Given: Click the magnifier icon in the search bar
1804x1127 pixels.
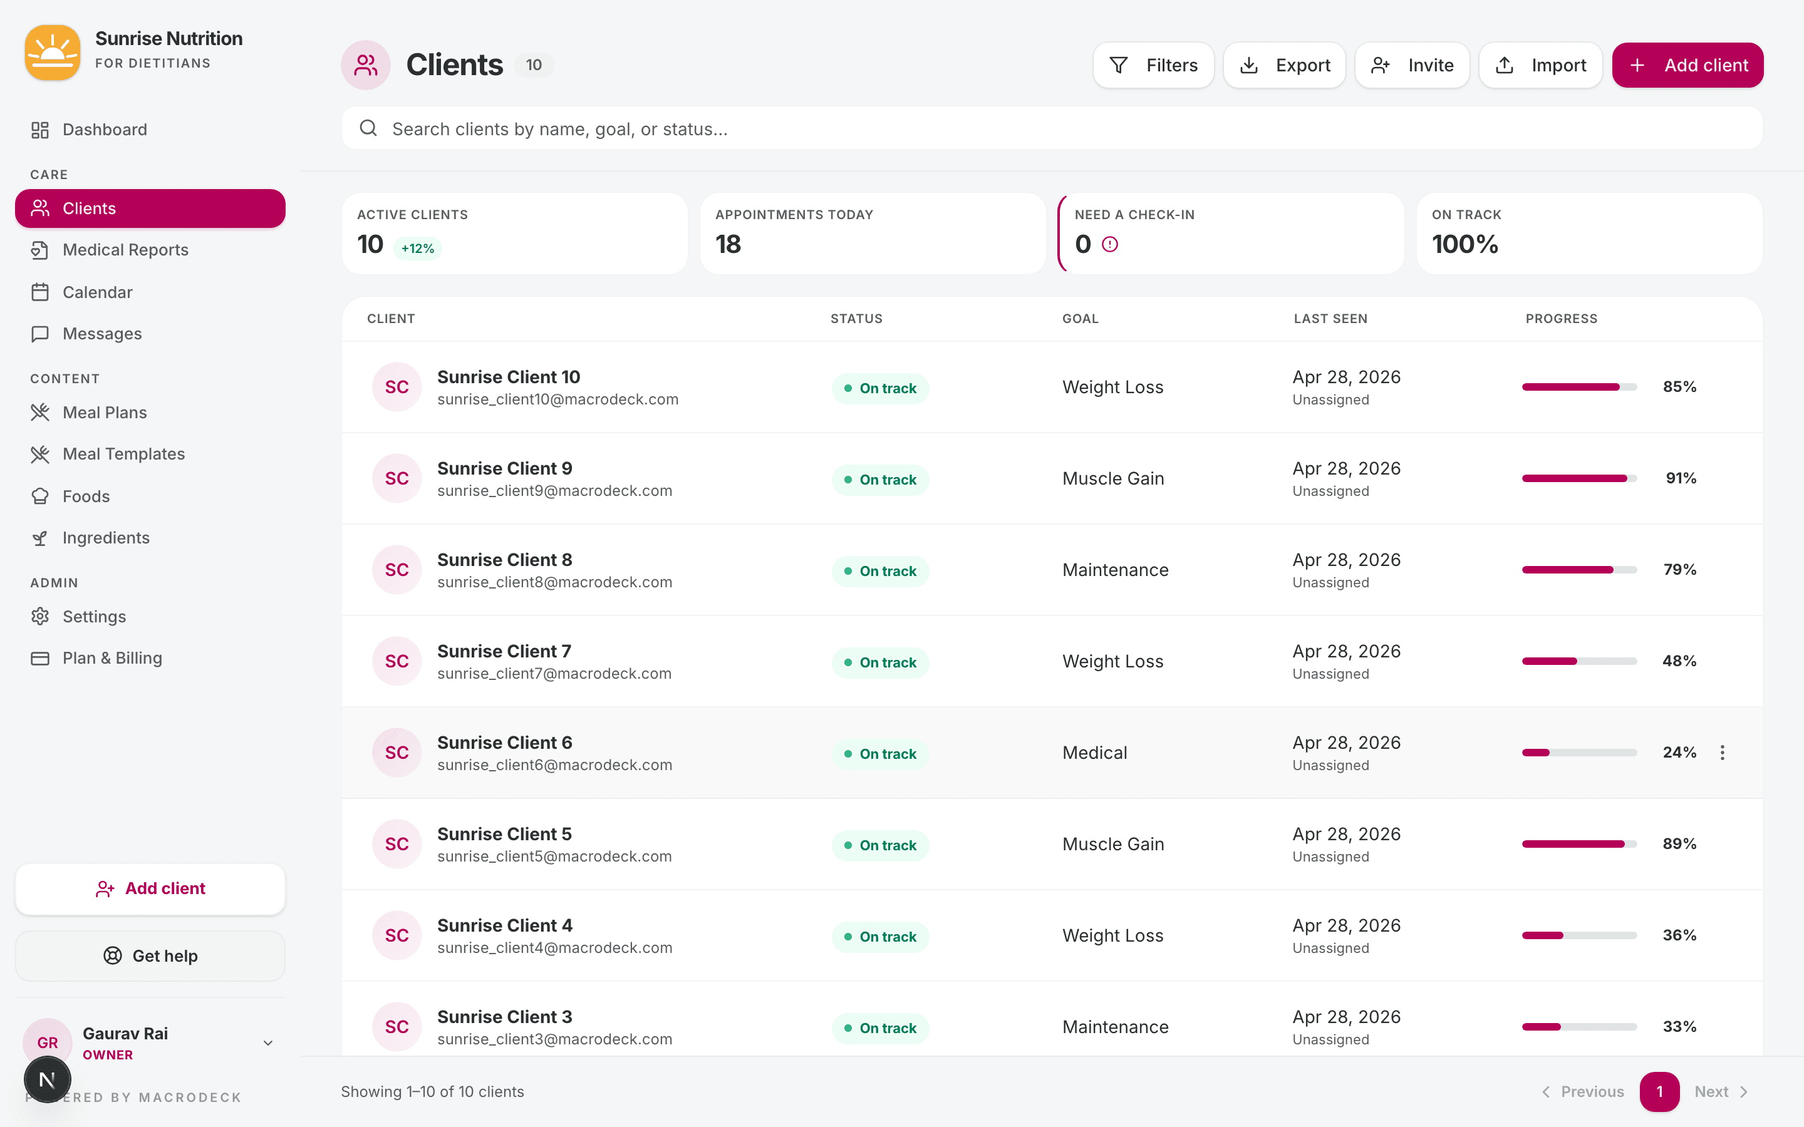Looking at the screenshot, I should tap(369, 128).
